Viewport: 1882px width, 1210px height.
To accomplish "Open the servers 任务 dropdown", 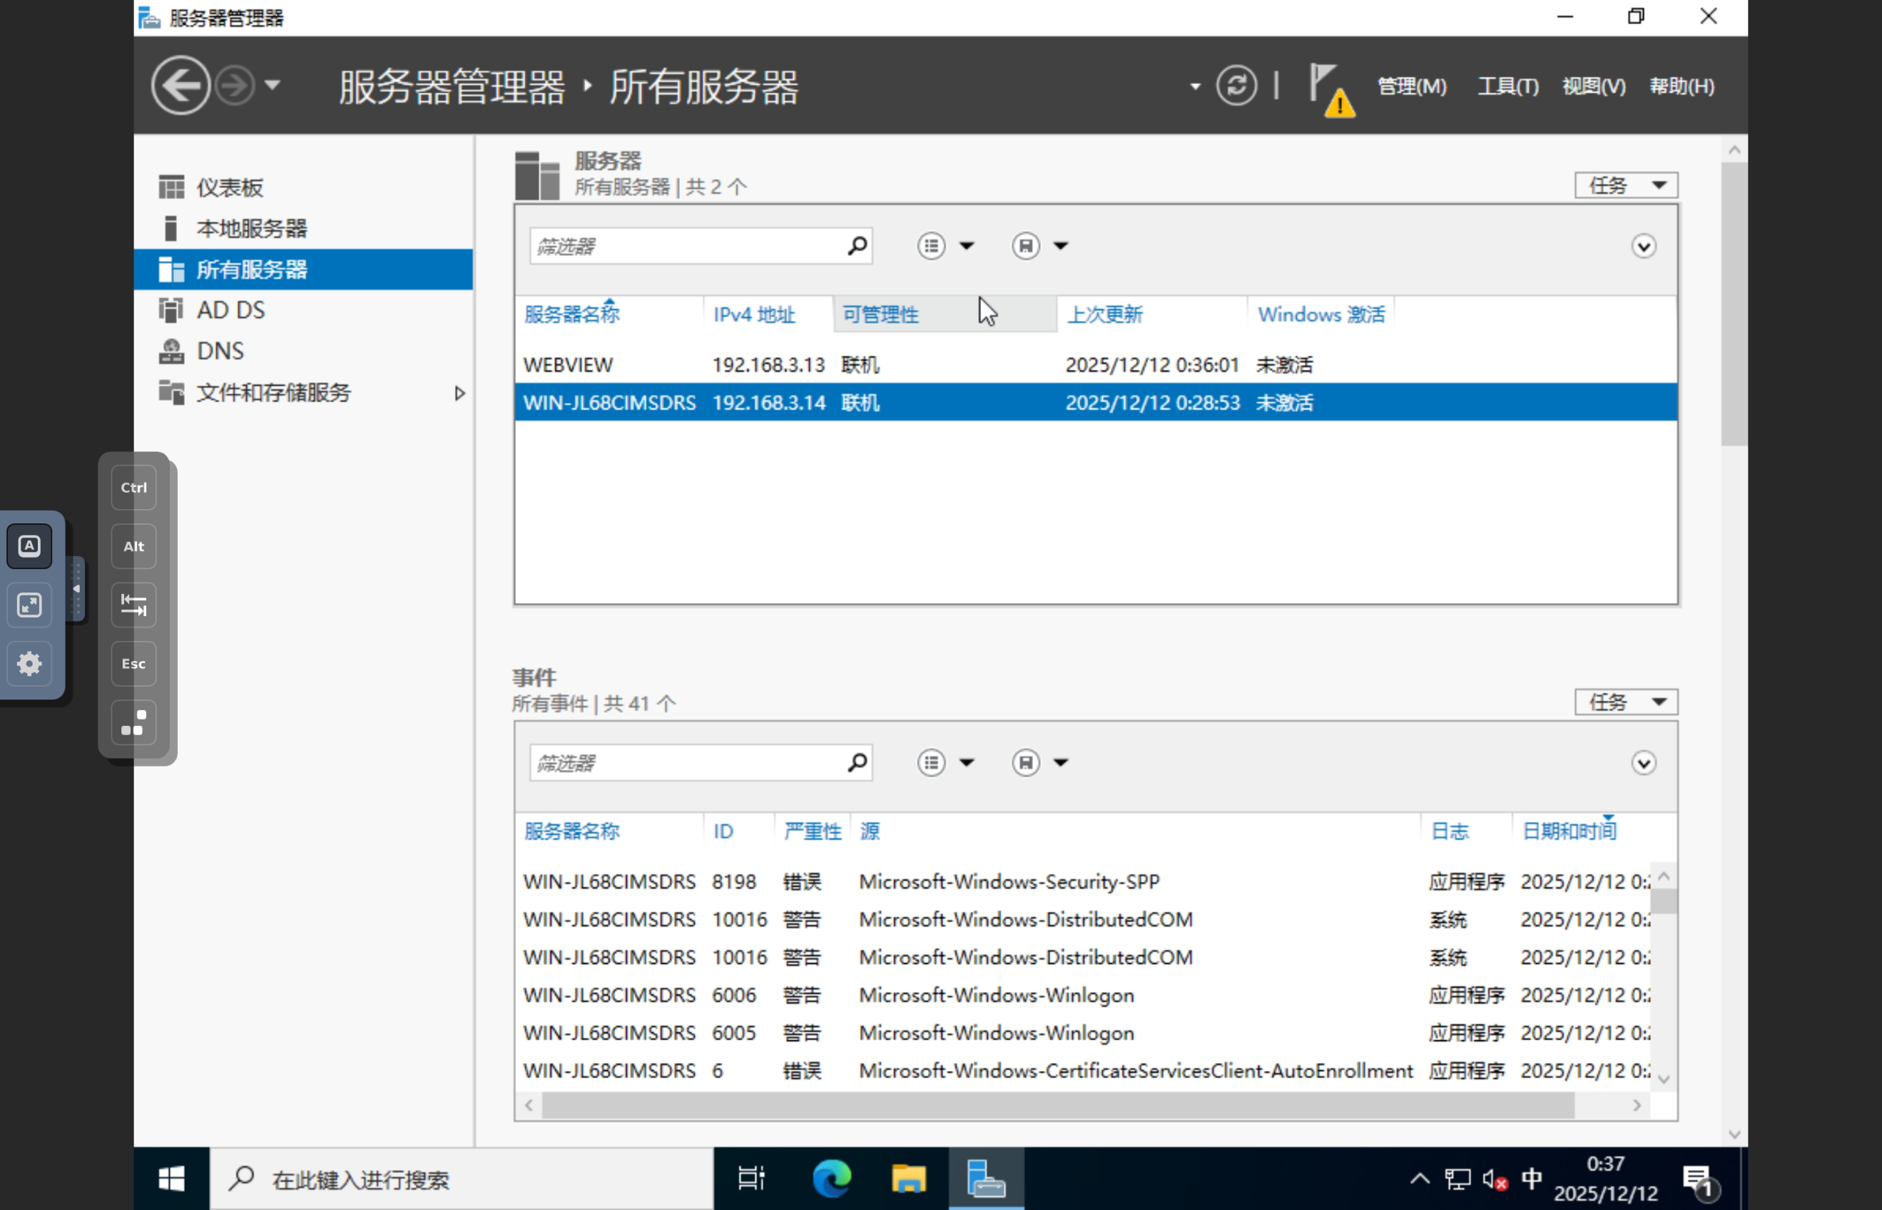I will pos(1625,185).
